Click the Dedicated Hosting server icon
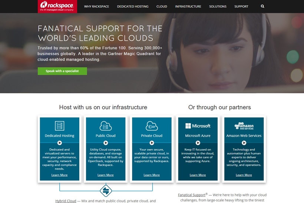 [60, 126]
